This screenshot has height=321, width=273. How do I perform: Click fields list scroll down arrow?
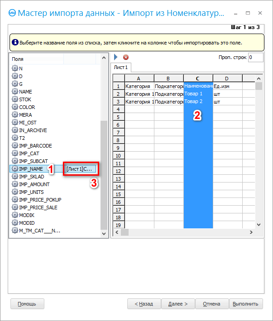point(104,233)
